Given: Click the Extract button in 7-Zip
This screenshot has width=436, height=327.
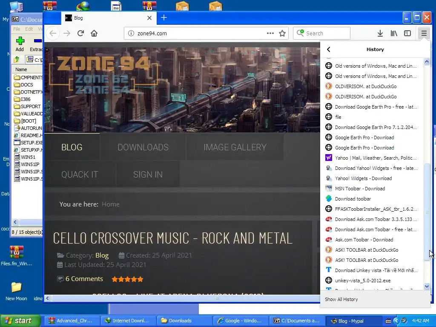Looking at the screenshot, I should (x=36, y=44).
